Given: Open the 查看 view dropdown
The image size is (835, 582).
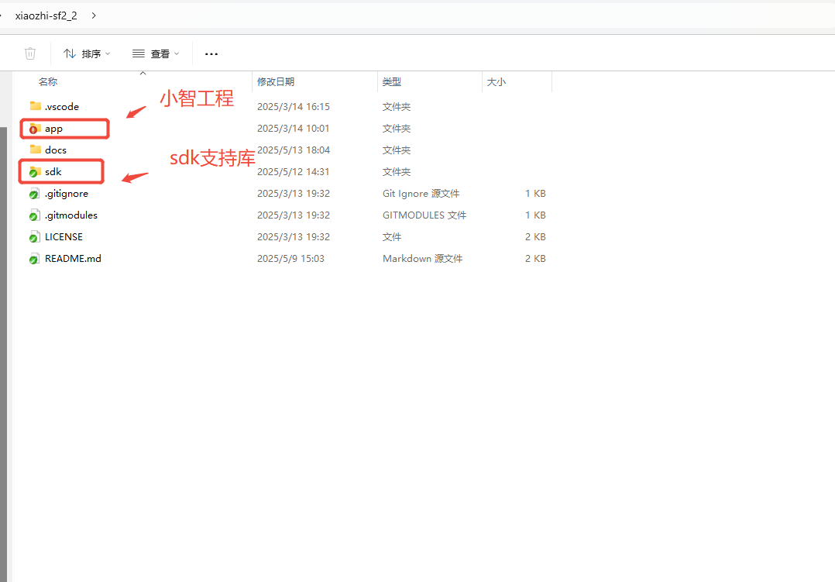Looking at the screenshot, I should [x=156, y=53].
